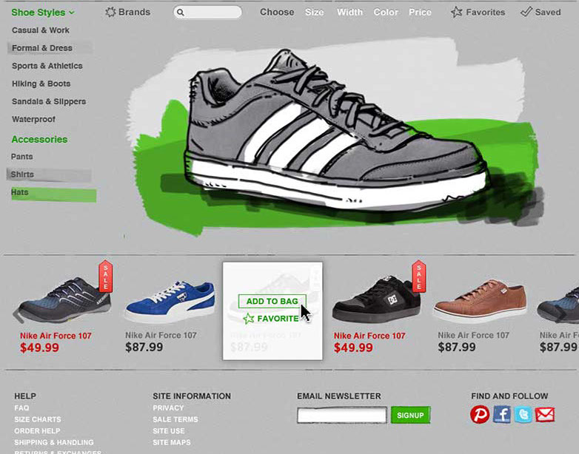Open the Facebook follow icon
579x454 pixels.
(502, 415)
